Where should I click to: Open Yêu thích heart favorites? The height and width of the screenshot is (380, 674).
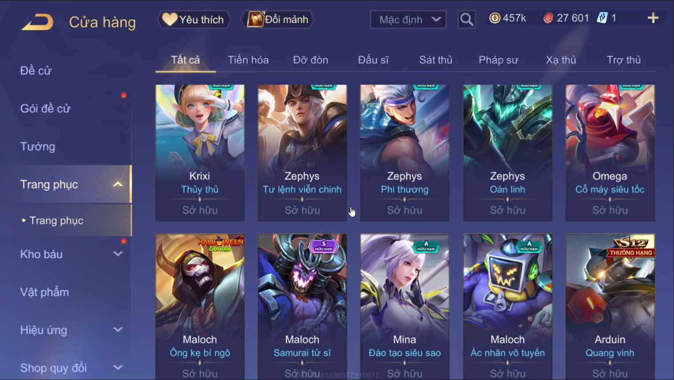coord(194,19)
